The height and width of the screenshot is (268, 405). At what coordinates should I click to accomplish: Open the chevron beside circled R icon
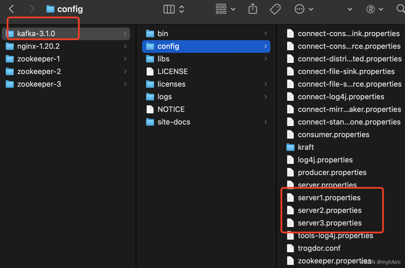pos(381,9)
